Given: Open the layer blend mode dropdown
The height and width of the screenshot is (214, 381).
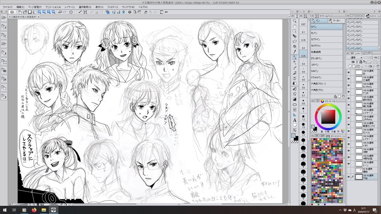Looking at the screenshot, I should tap(356, 58).
